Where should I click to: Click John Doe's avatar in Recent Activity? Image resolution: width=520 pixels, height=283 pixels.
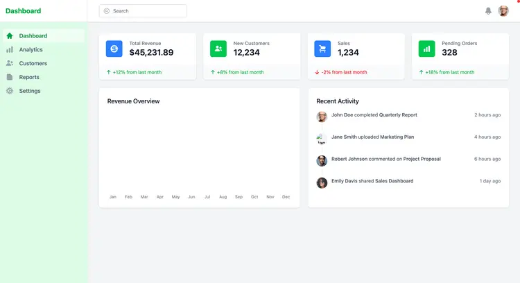[x=322, y=117]
